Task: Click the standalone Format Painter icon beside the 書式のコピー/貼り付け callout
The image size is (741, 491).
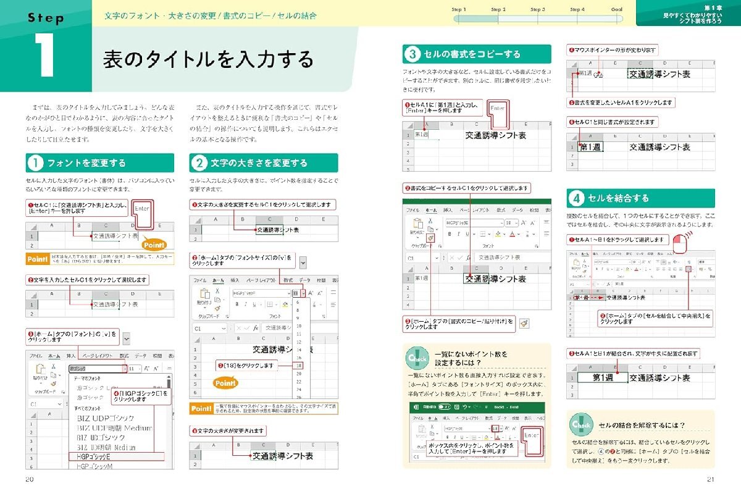Action: (x=524, y=322)
